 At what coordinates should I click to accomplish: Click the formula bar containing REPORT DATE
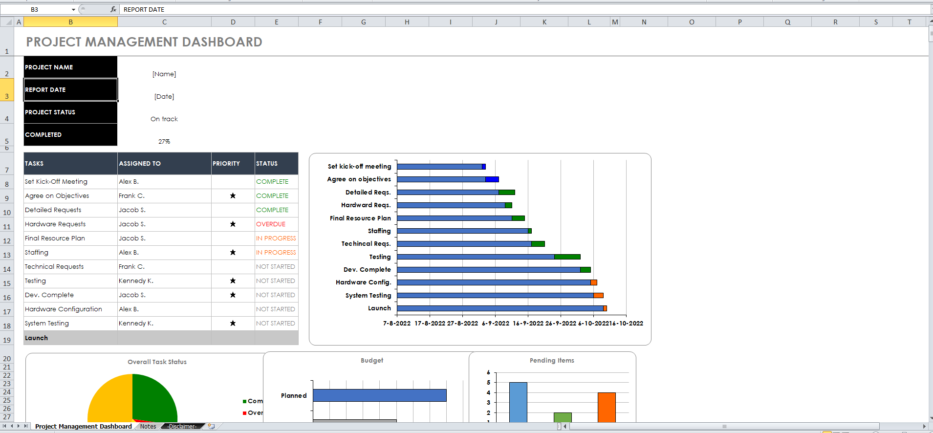(523, 9)
